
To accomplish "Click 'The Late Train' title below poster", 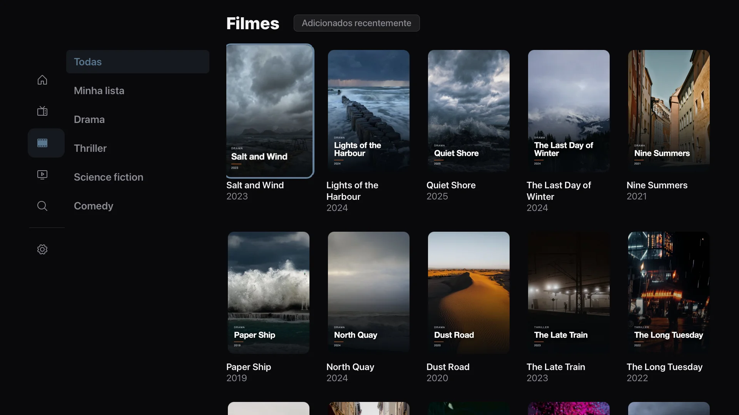I will tap(556, 367).
